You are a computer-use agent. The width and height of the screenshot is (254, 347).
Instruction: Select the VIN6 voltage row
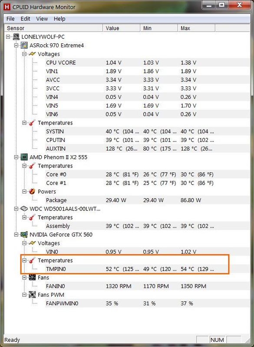coord(147,114)
